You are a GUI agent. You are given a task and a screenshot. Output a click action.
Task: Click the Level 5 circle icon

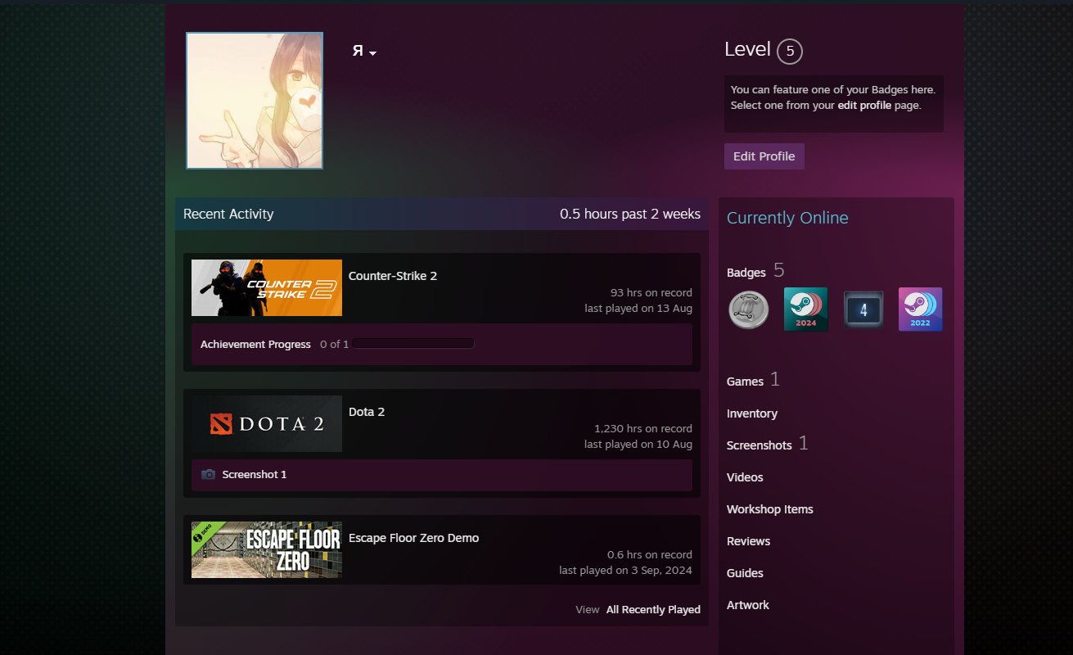click(789, 52)
